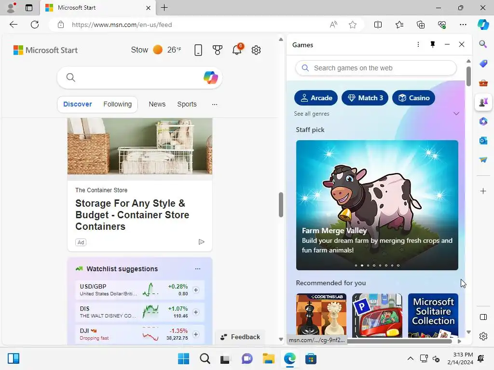Open the chess game thumbnail
Viewport: 494px width, 370px height.
point(321,315)
